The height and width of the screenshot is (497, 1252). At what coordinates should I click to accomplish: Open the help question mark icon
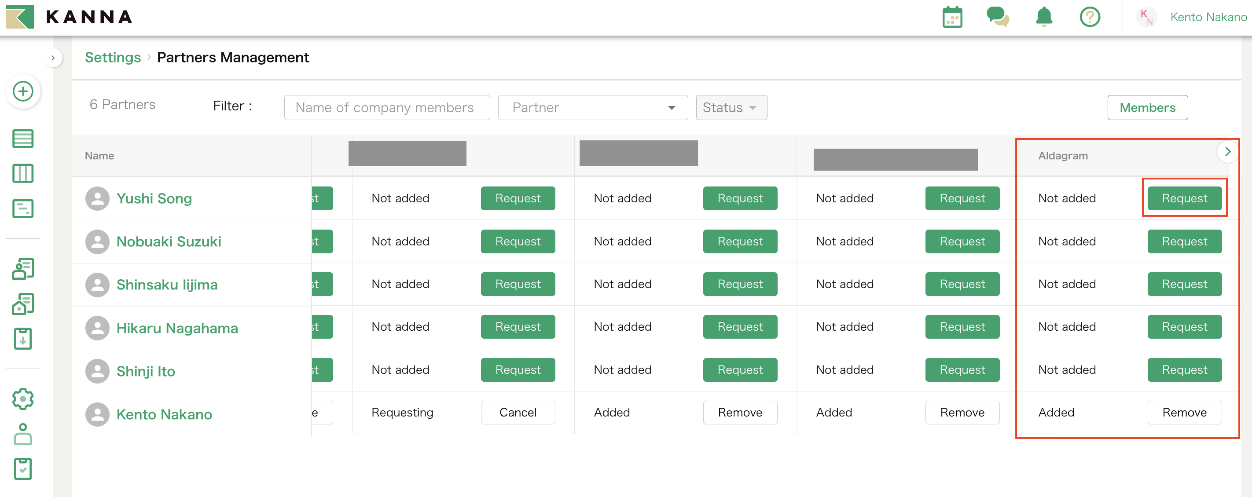point(1090,17)
